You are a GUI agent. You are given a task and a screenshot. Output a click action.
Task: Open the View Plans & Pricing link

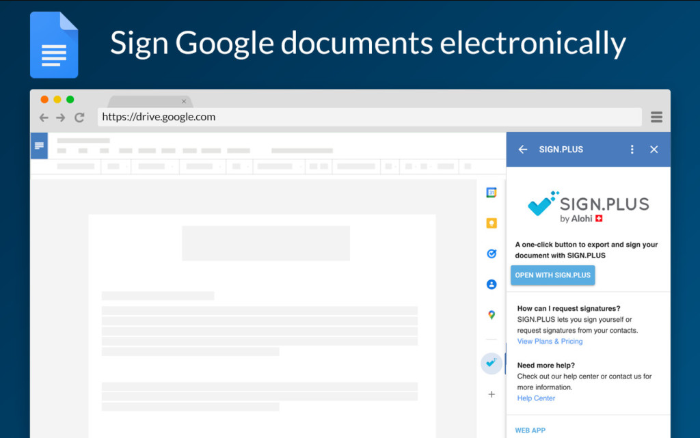(x=550, y=341)
